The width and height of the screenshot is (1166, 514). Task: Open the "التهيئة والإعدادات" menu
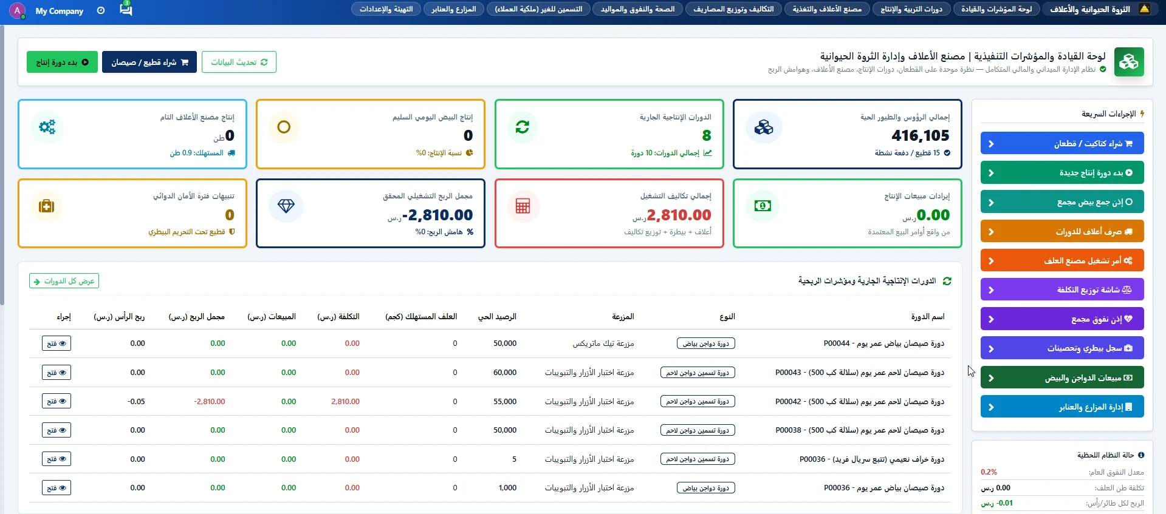[386, 9]
